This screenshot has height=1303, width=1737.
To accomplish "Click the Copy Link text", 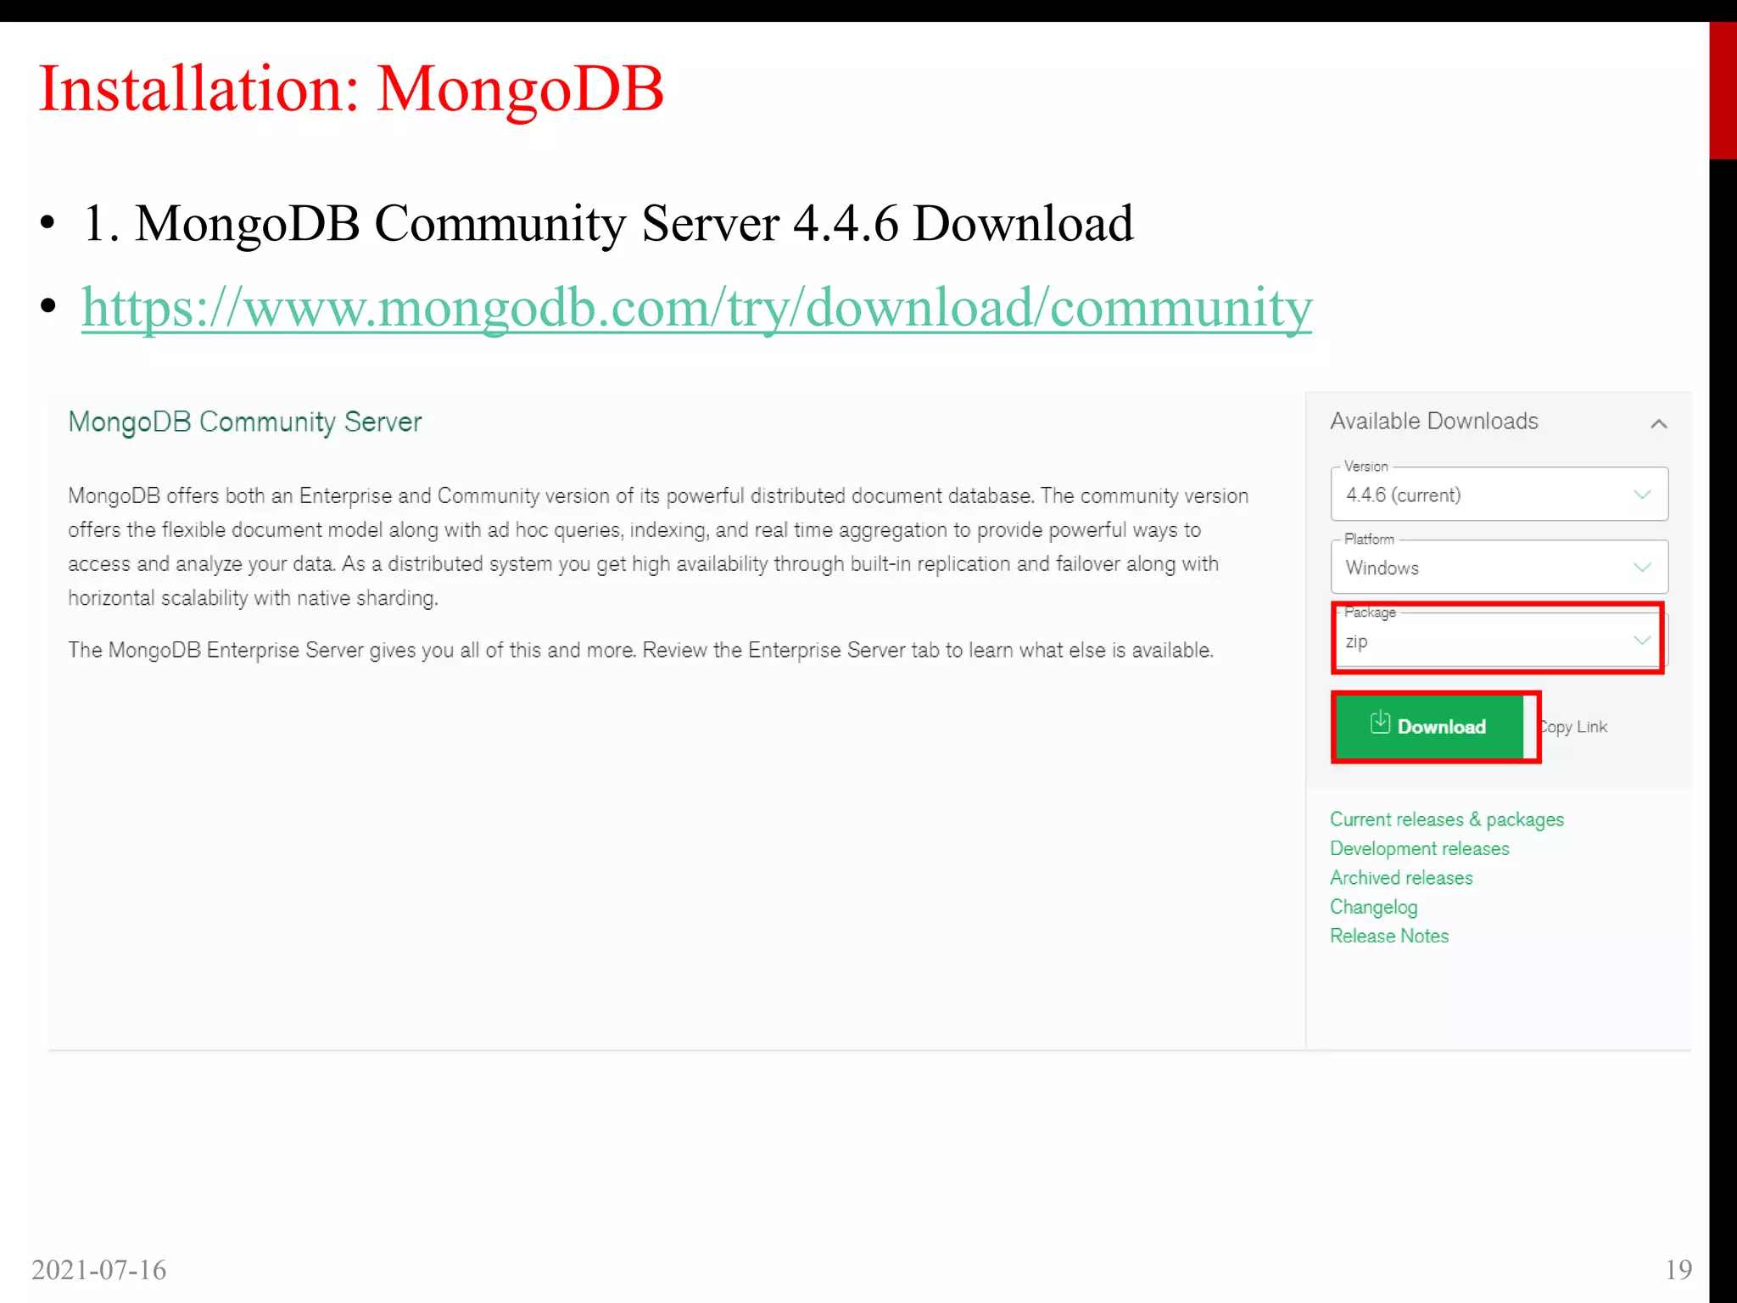I will point(1573,727).
